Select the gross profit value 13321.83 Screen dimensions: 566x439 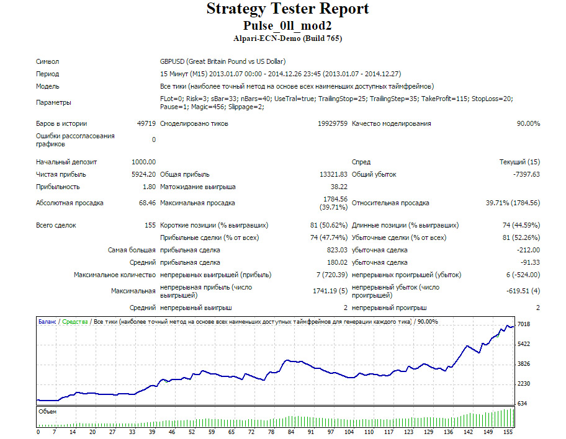(333, 175)
